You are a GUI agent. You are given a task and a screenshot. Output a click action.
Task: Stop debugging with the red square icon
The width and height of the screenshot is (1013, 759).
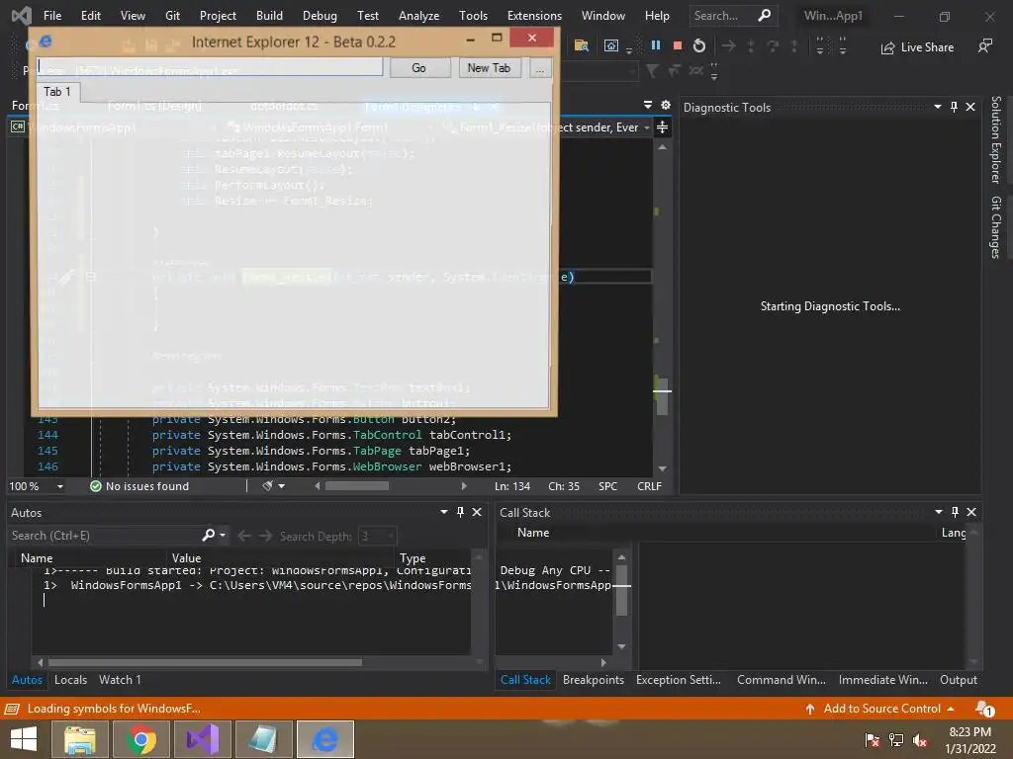pyautogui.click(x=677, y=45)
